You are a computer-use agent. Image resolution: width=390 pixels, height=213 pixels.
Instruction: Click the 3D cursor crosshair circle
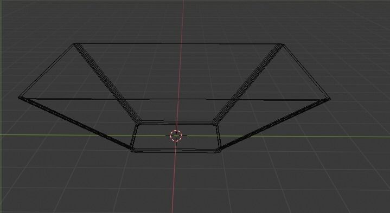176,135
